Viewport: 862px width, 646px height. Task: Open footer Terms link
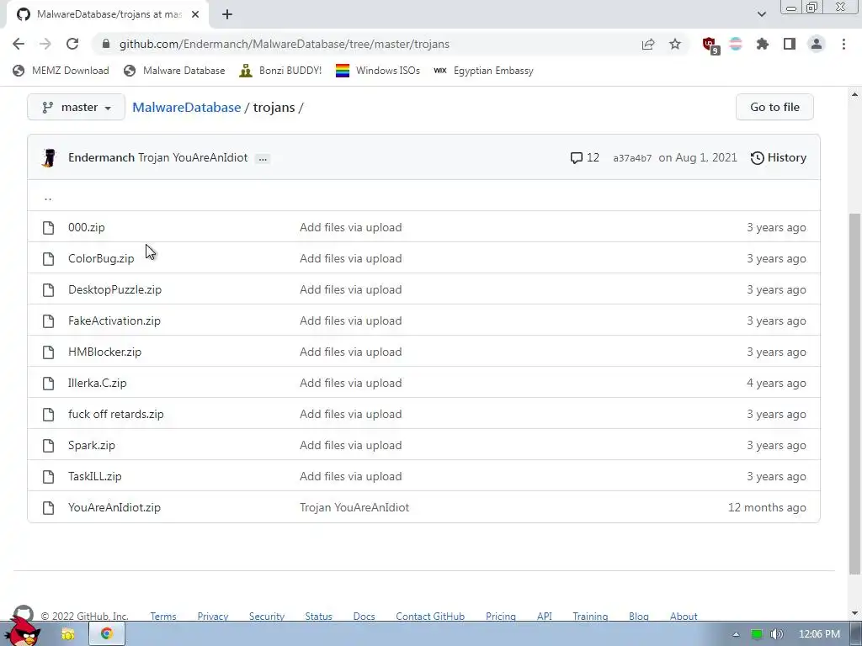[x=163, y=617]
